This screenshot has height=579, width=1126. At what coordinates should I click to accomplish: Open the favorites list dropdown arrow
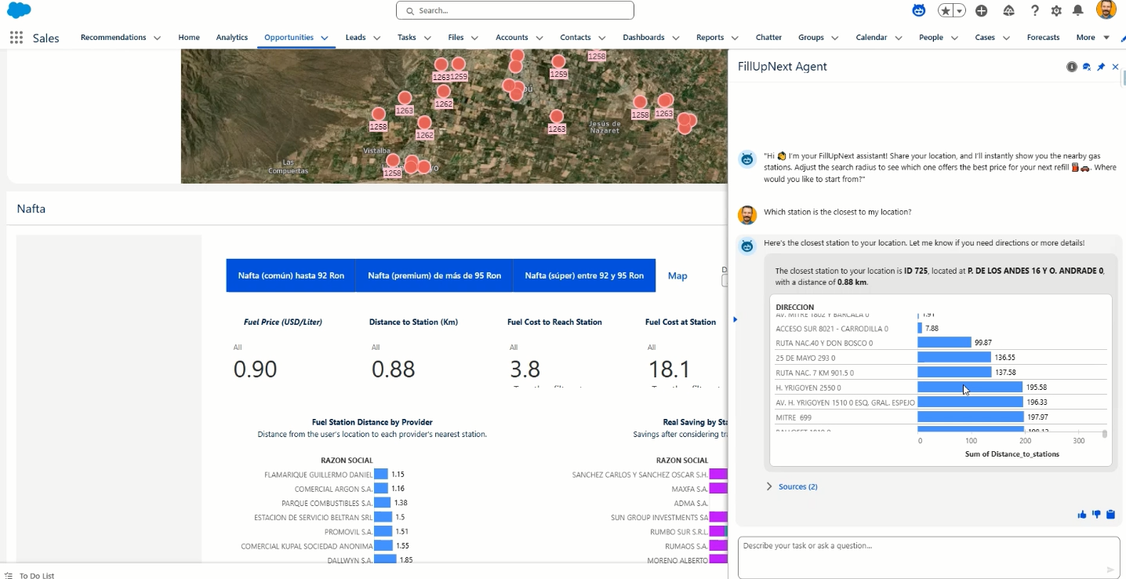(960, 11)
